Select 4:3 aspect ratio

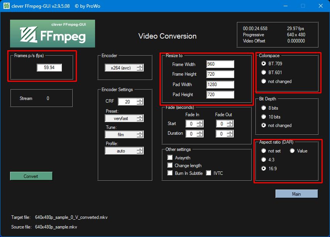pyautogui.click(x=264, y=160)
